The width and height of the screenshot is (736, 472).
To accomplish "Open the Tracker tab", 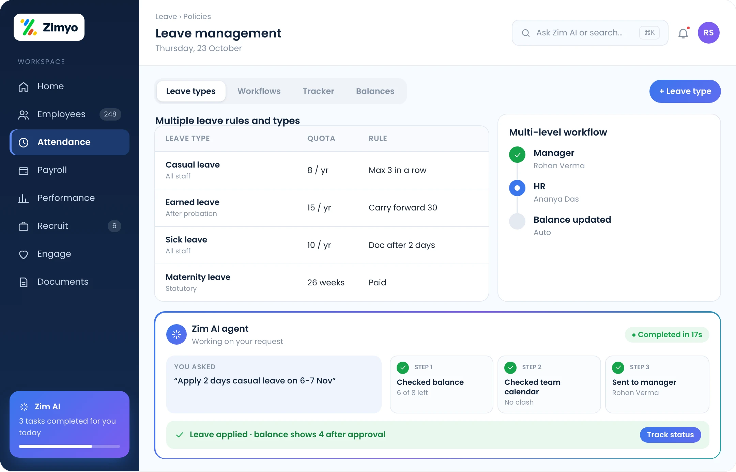I will [x=318, y=91].
